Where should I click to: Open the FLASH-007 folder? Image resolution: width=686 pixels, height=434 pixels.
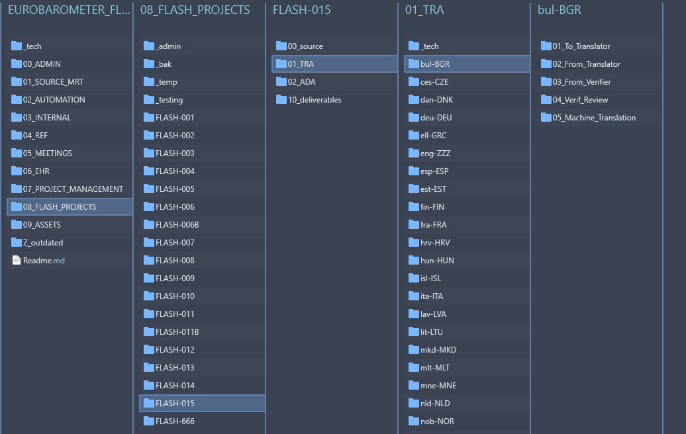(202, 243)
